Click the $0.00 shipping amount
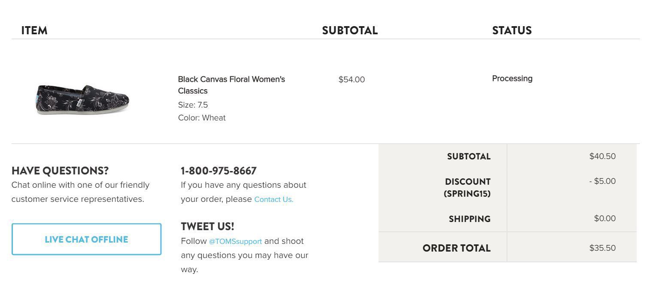This screenshot has width=664, height=288. 604,218
